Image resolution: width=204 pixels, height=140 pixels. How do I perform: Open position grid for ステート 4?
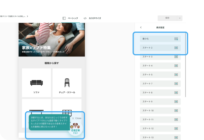pos(176,66)
